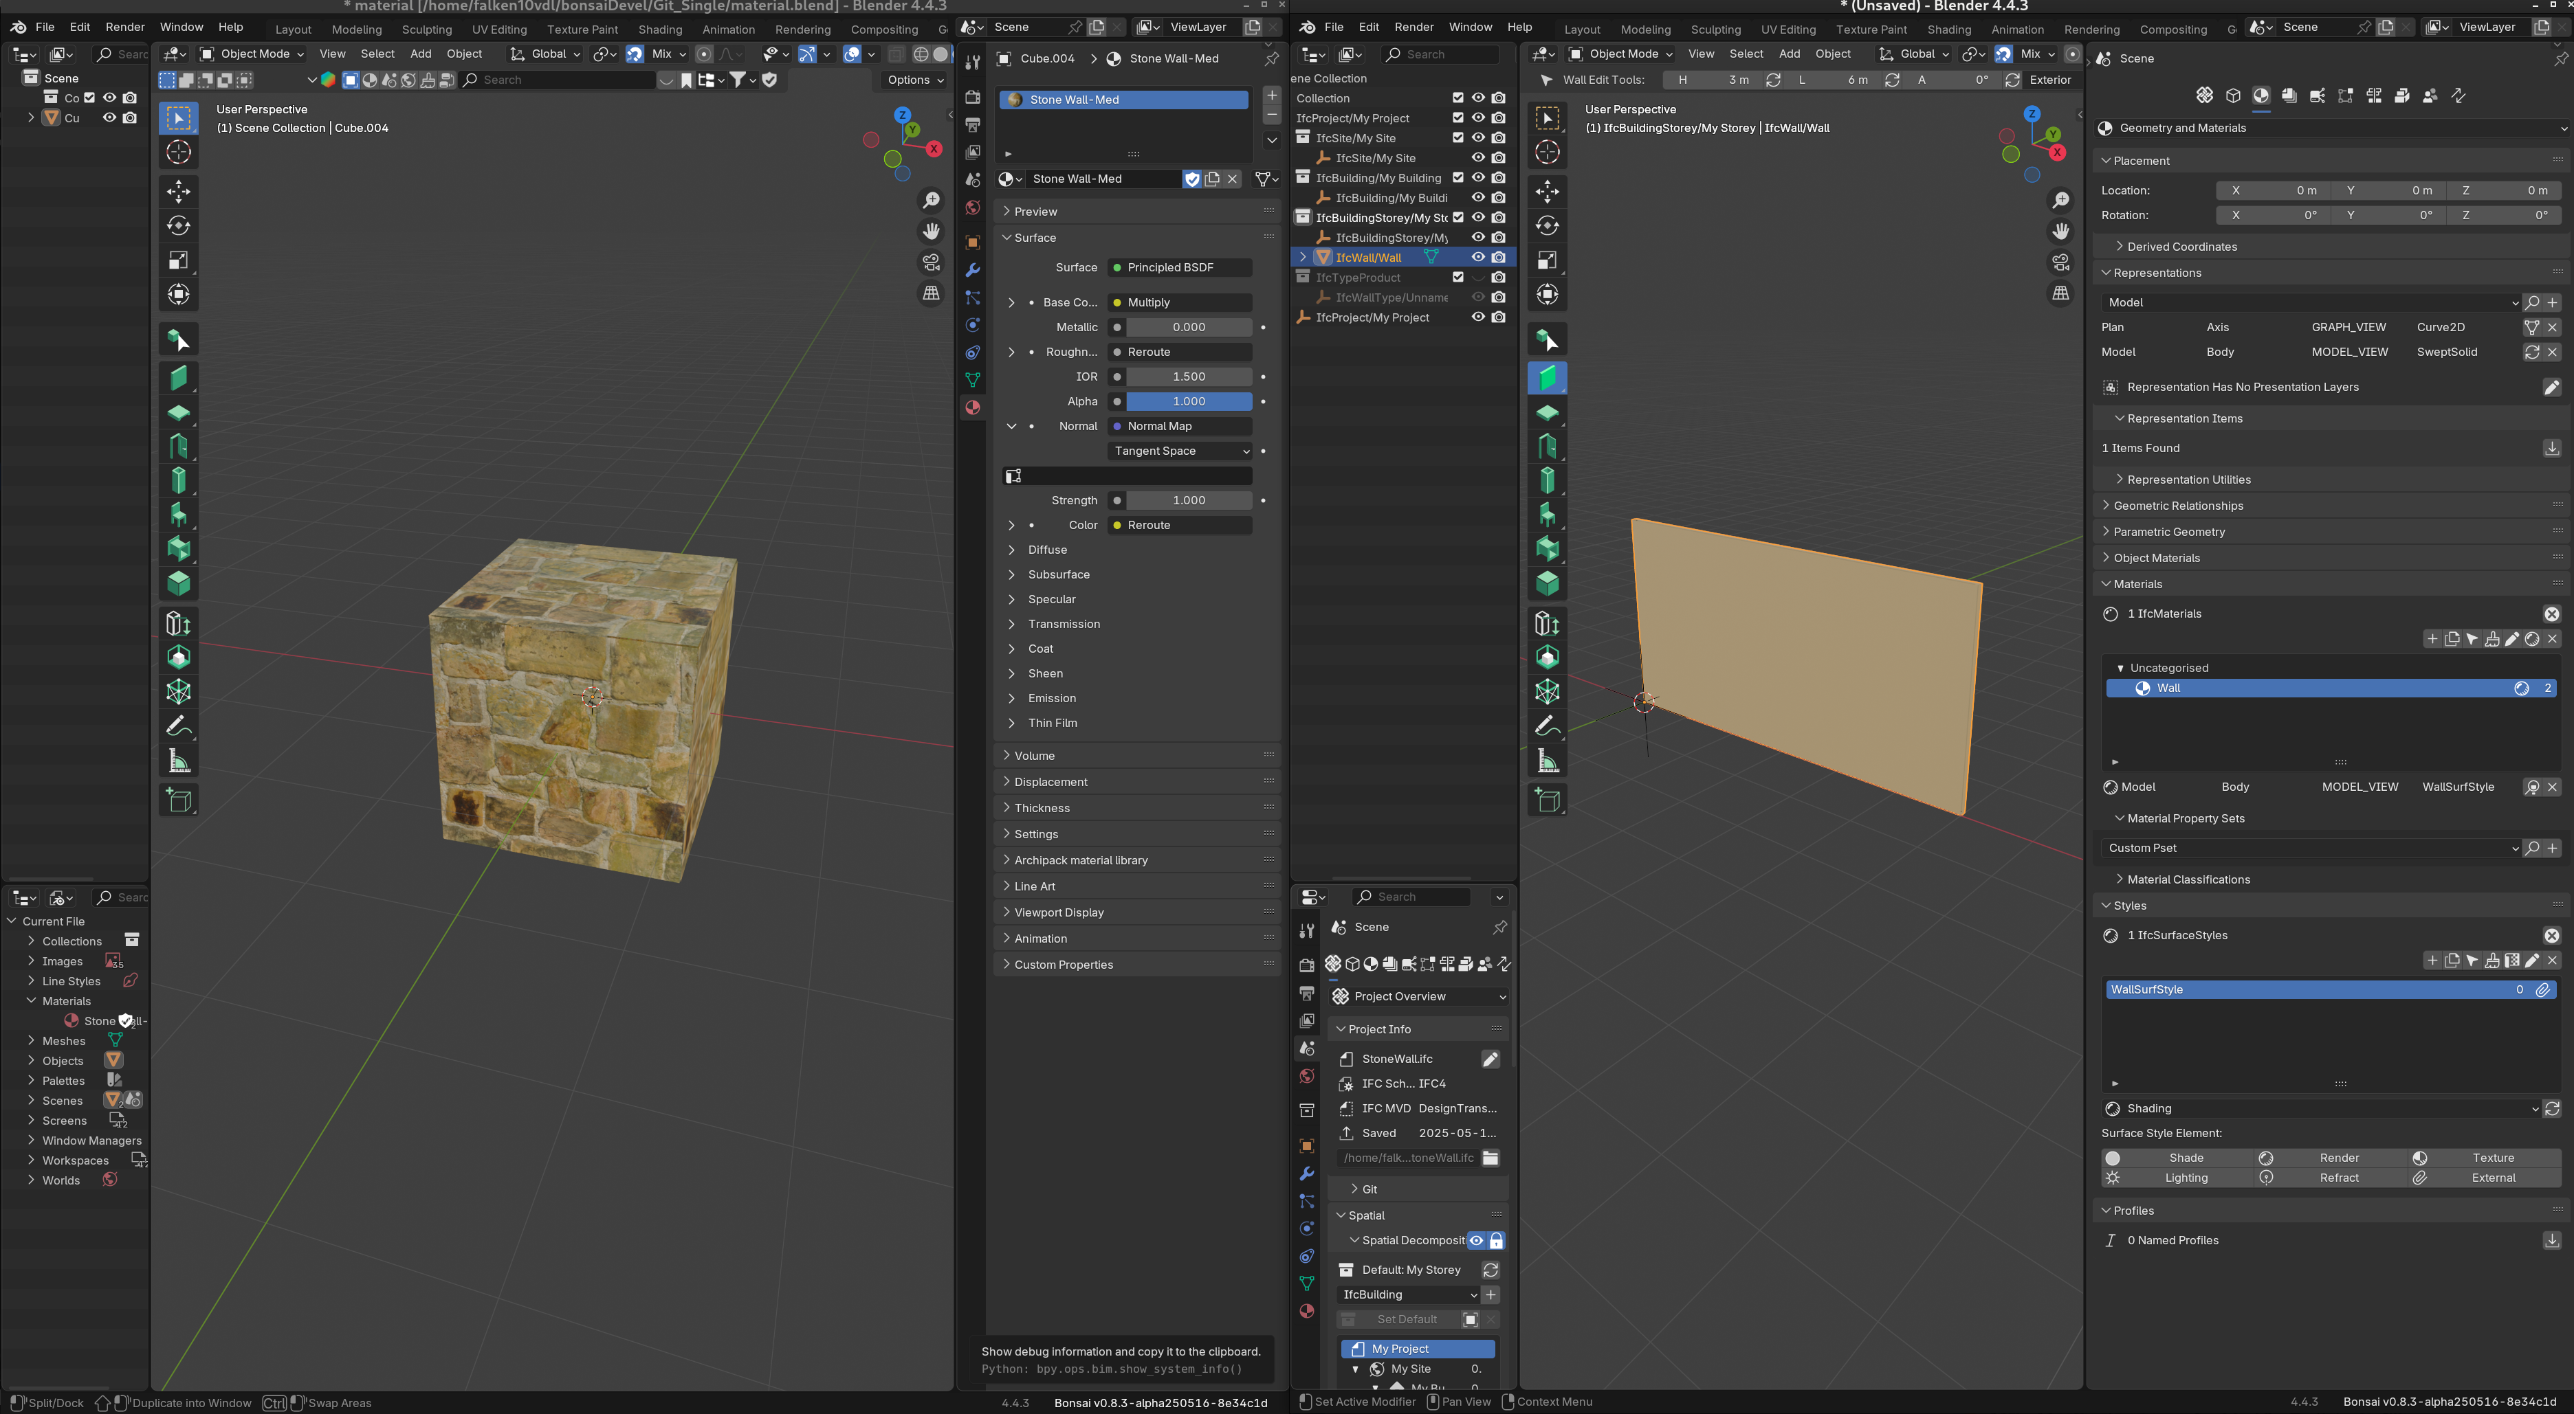Switch to UV Editing workspace in left window
The height and width of the screenshot is (1414, 2574).
[x=498, y=29]
